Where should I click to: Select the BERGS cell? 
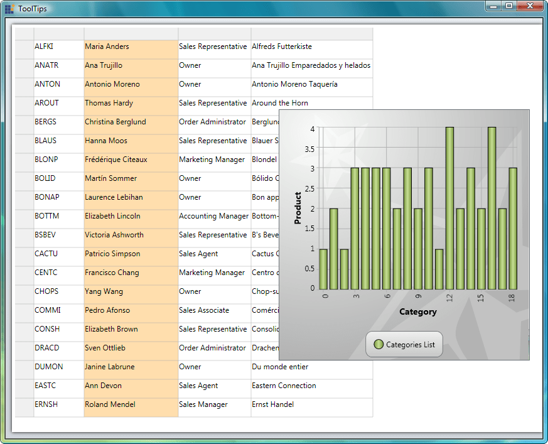coord(59,125)
